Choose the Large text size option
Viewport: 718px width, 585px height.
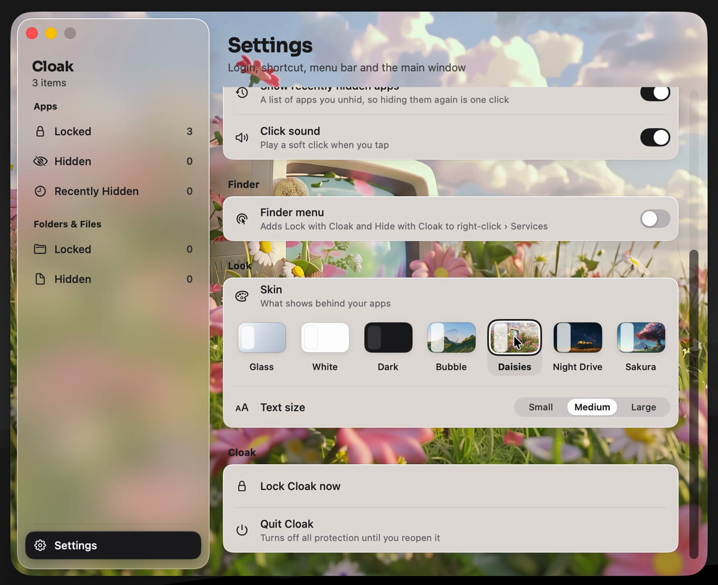644,407
